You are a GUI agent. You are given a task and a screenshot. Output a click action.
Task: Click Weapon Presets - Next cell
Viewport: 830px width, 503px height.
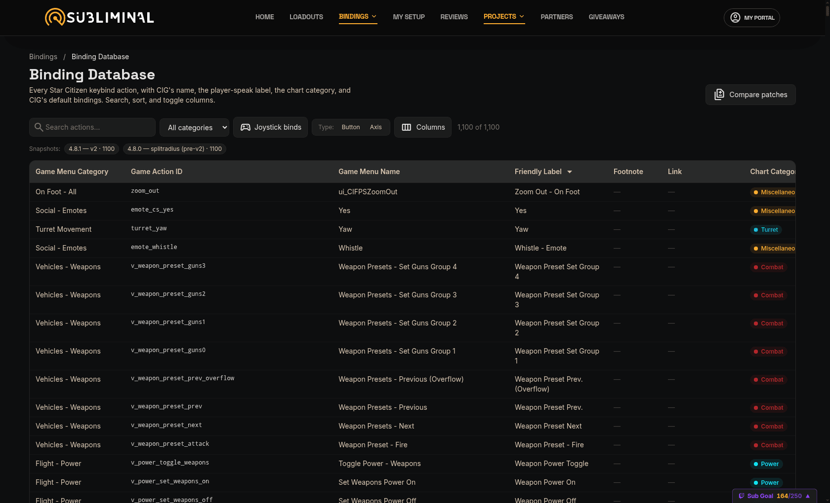point(376,426)
